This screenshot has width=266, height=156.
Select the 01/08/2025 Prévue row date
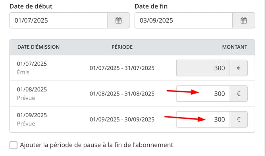32,89
